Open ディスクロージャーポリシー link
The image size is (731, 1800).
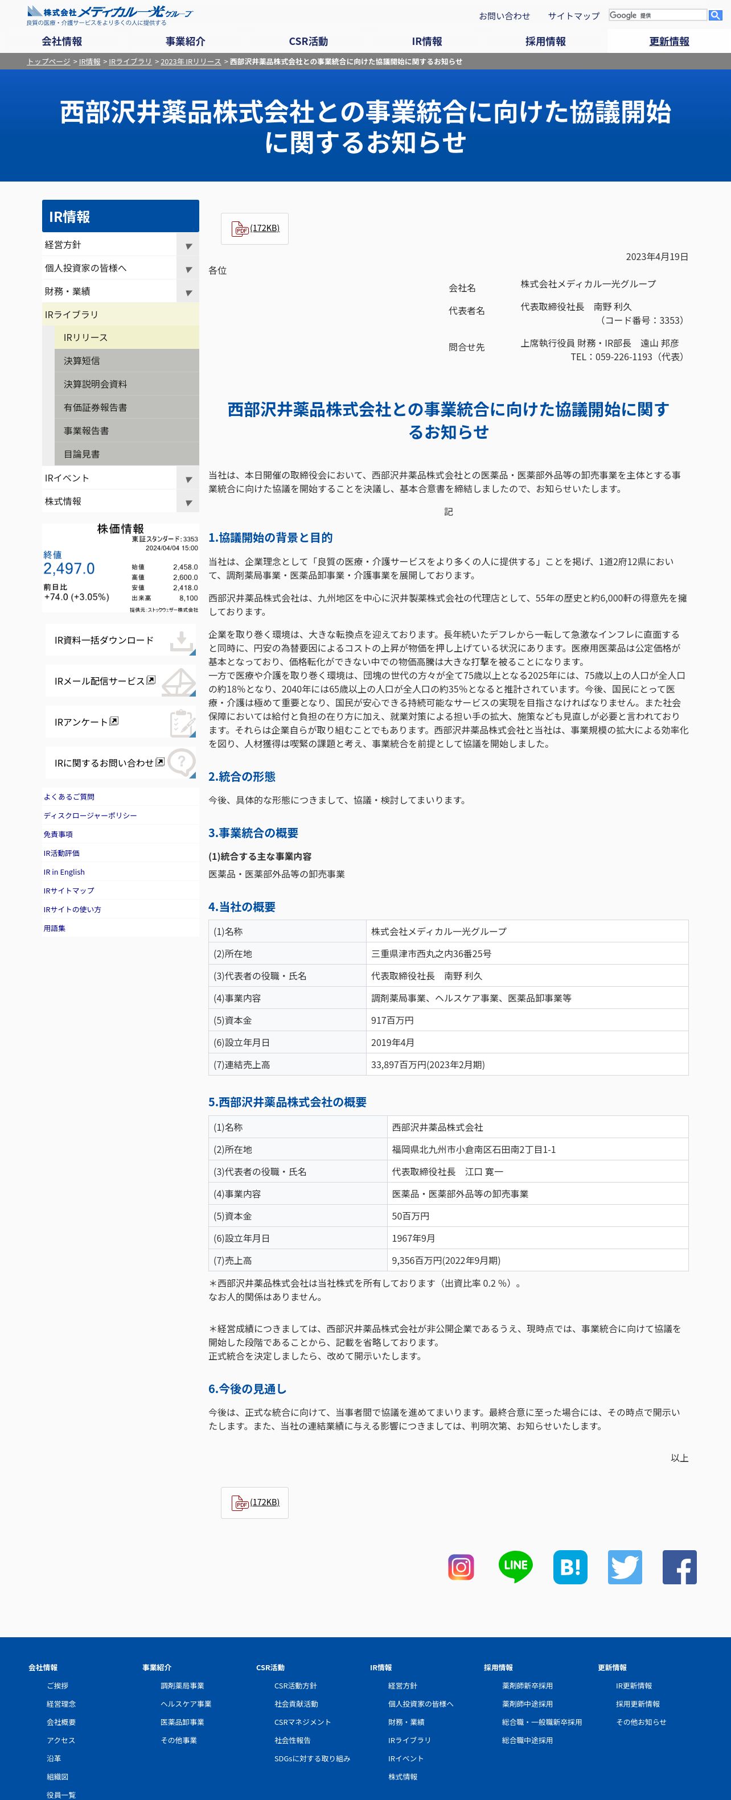tap(90, 815)
